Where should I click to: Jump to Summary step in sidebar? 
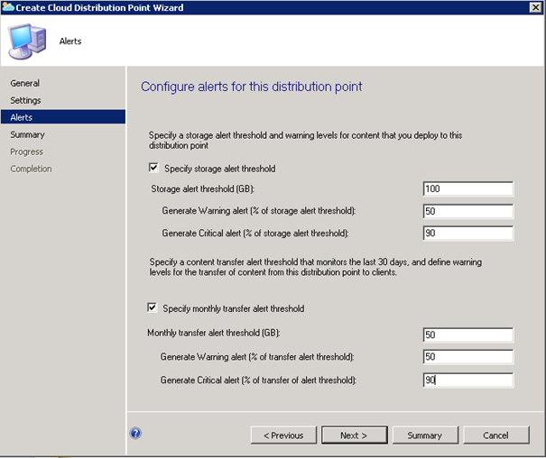click(28, 134)
